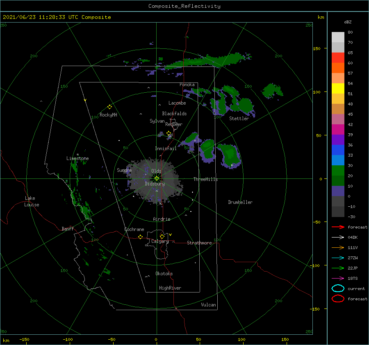Screen dimensions: 369x345
Task: Click the Airdrie label
Action: [162, 219]
